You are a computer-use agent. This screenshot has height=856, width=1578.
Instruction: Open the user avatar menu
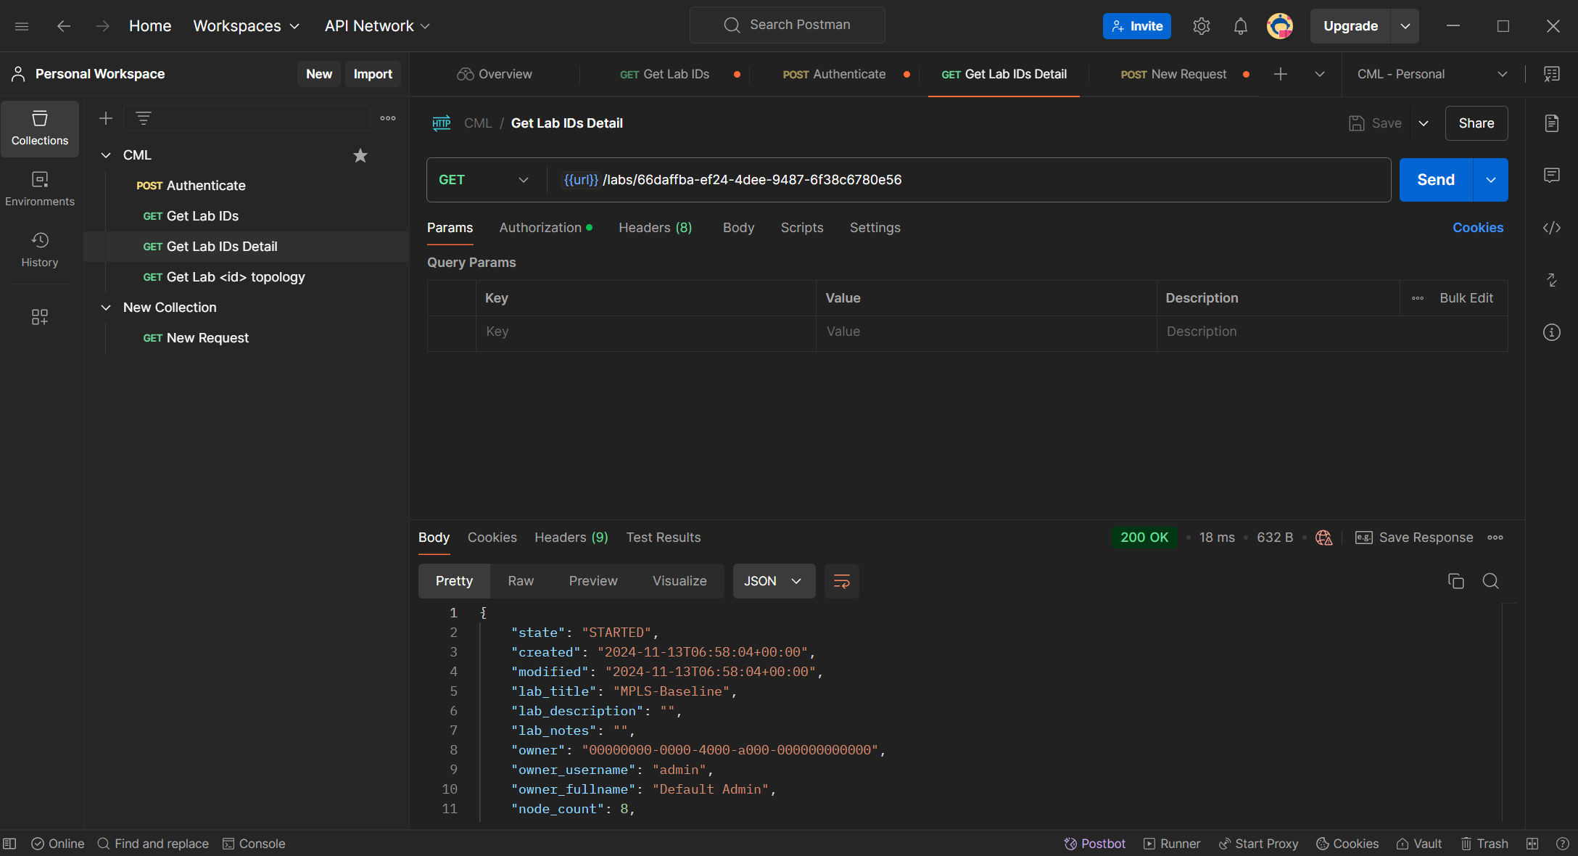click(1280, 26)
